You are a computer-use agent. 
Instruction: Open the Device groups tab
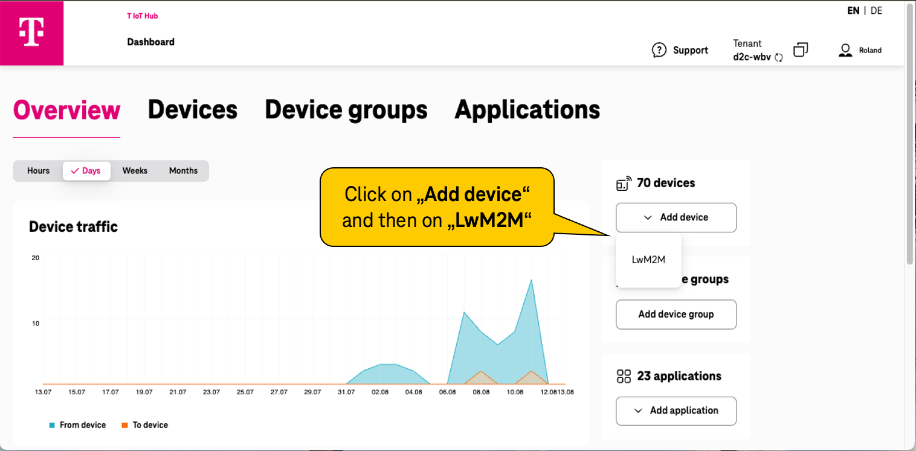click(x=346, y=109)
